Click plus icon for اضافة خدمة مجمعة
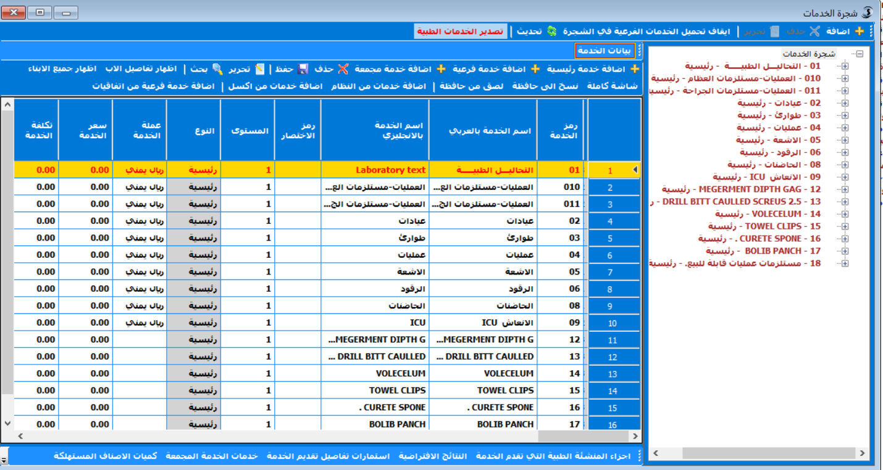 pos(441,69)
